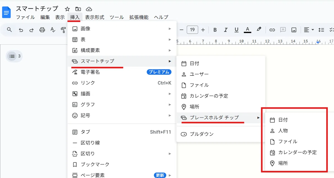
Task: Open the Google Docs home icon
Action: [x=6, y=12]
